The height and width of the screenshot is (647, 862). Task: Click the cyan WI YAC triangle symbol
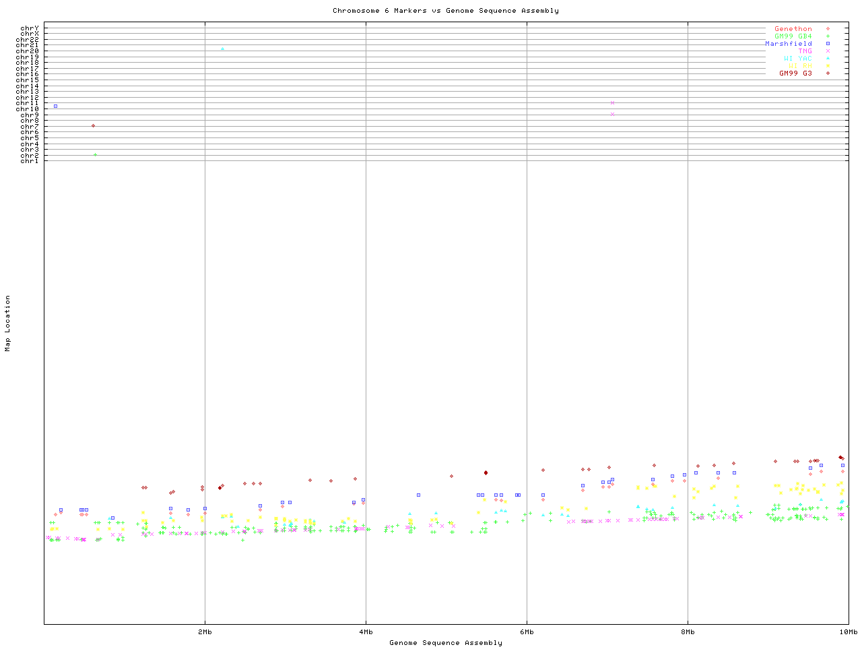828,59
